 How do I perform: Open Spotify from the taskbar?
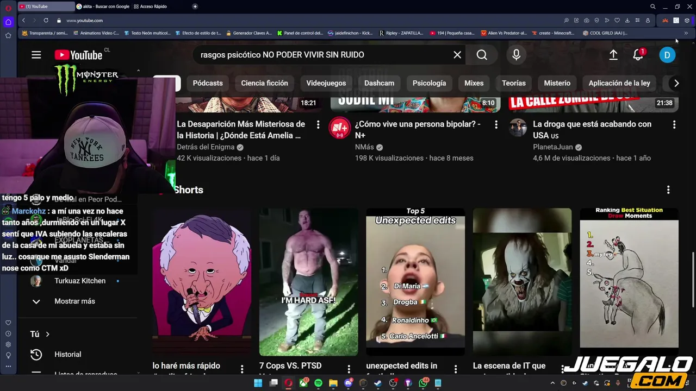(318, 383)
